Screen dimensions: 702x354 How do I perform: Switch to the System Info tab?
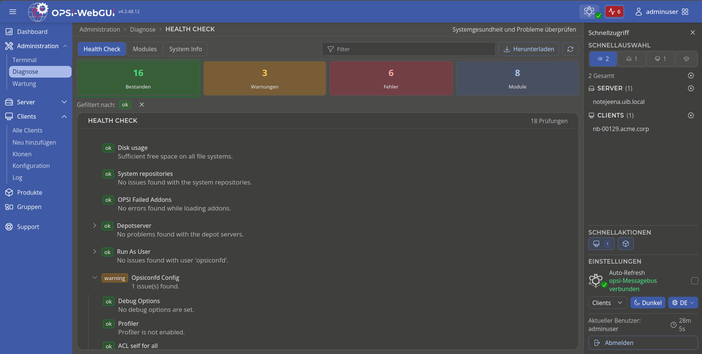[185, 49]
